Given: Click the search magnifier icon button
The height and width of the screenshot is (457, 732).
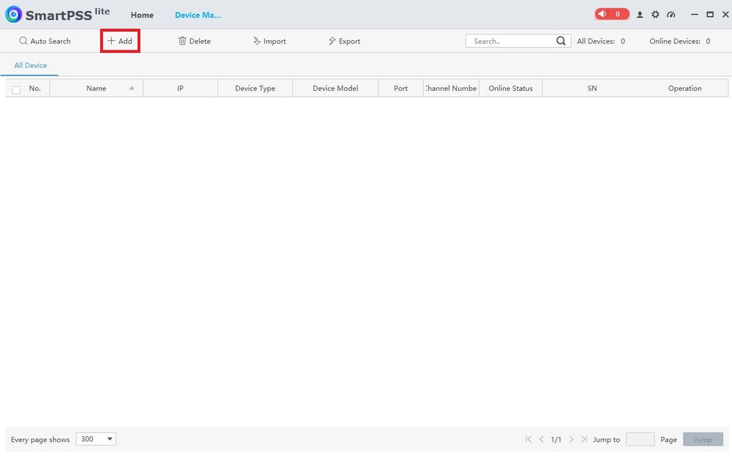Looking at the screenshot, I should coord(561,41).
